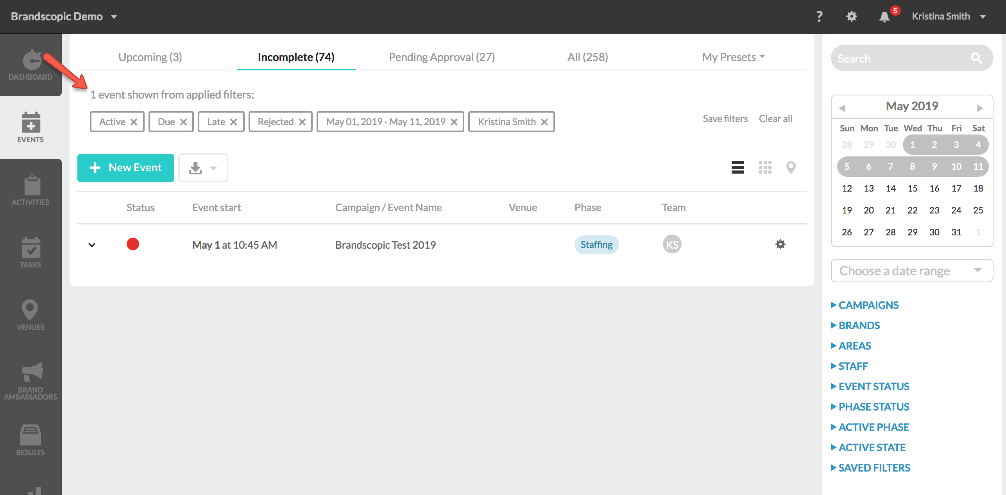Click in the Search field
The width and height of the screenshot is (1006, 495).
coord(912,58)
